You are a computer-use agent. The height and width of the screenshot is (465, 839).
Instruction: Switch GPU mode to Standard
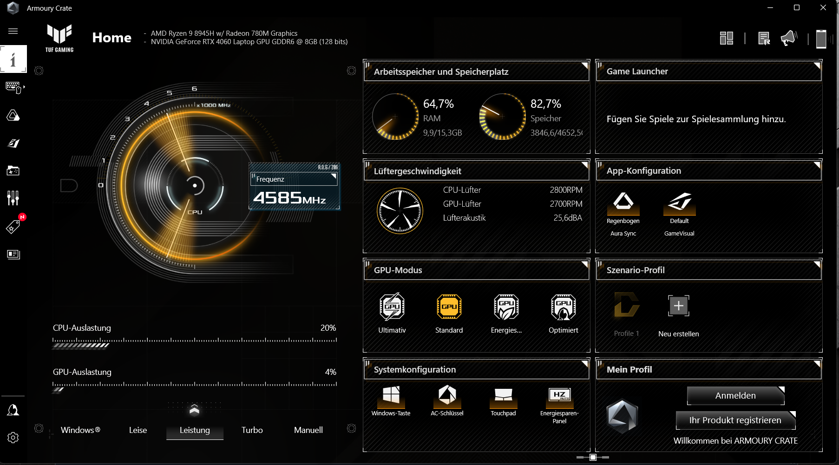[x=449, y=307]
